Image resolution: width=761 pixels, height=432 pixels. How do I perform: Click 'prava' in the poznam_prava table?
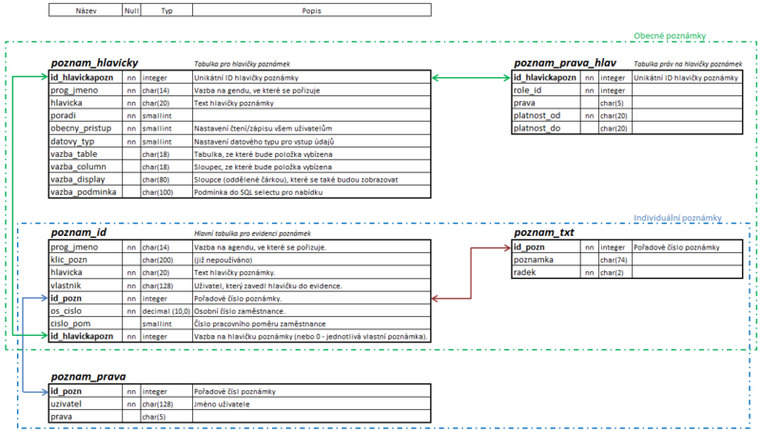click(61, 417)
